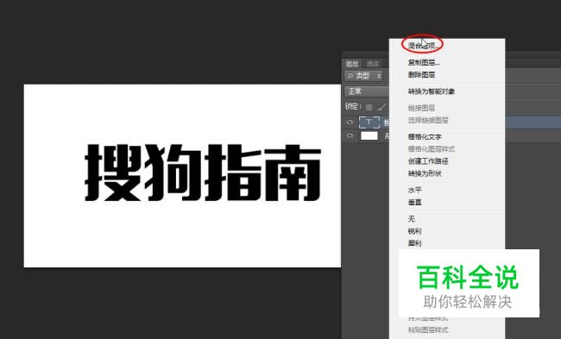
Task: Select 删除图层 menu entry
Action: click(x=421, y=75)
